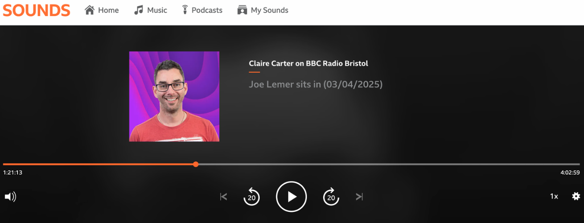Skip forward 20 seconds
584x223 pixels.
click(x=331, y=197)
